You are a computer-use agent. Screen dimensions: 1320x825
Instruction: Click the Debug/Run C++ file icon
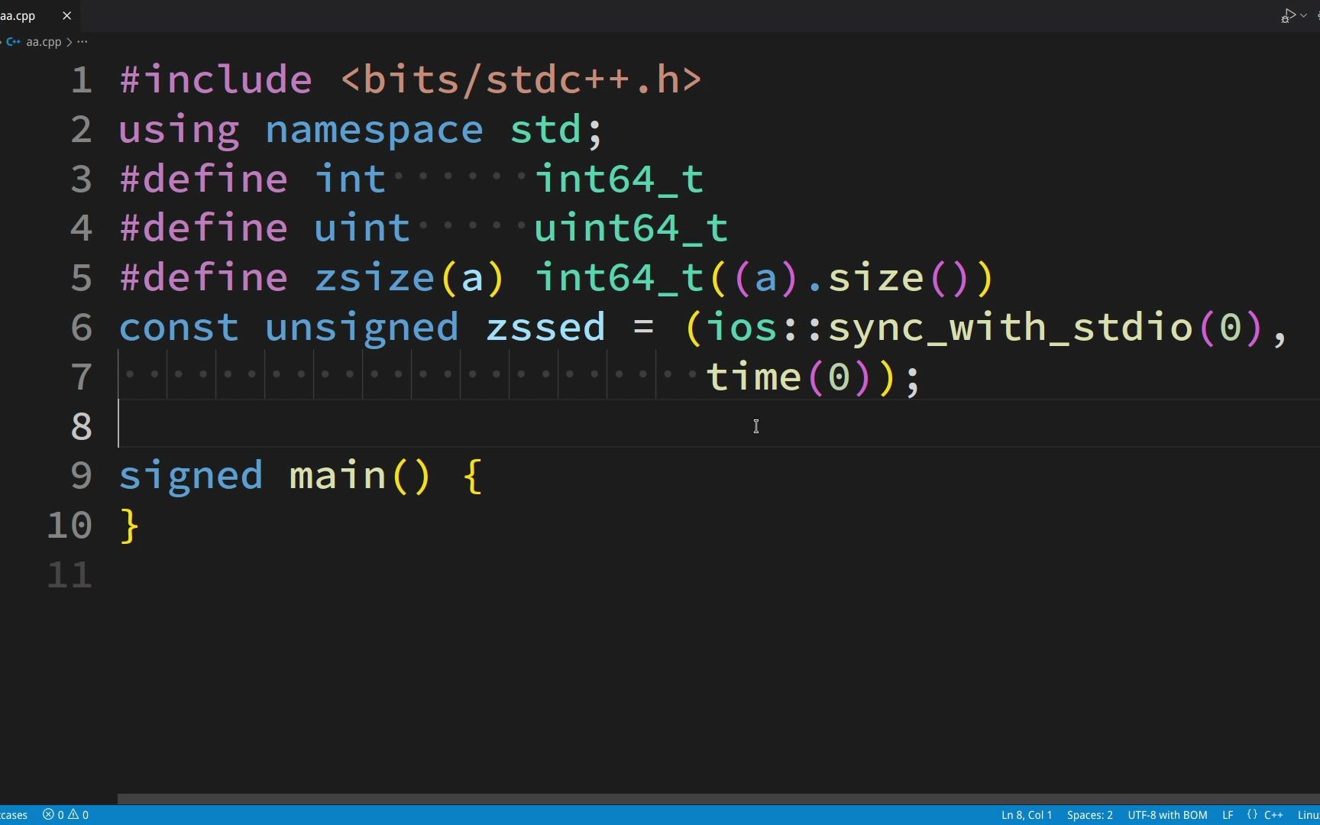coord(1289,15)
